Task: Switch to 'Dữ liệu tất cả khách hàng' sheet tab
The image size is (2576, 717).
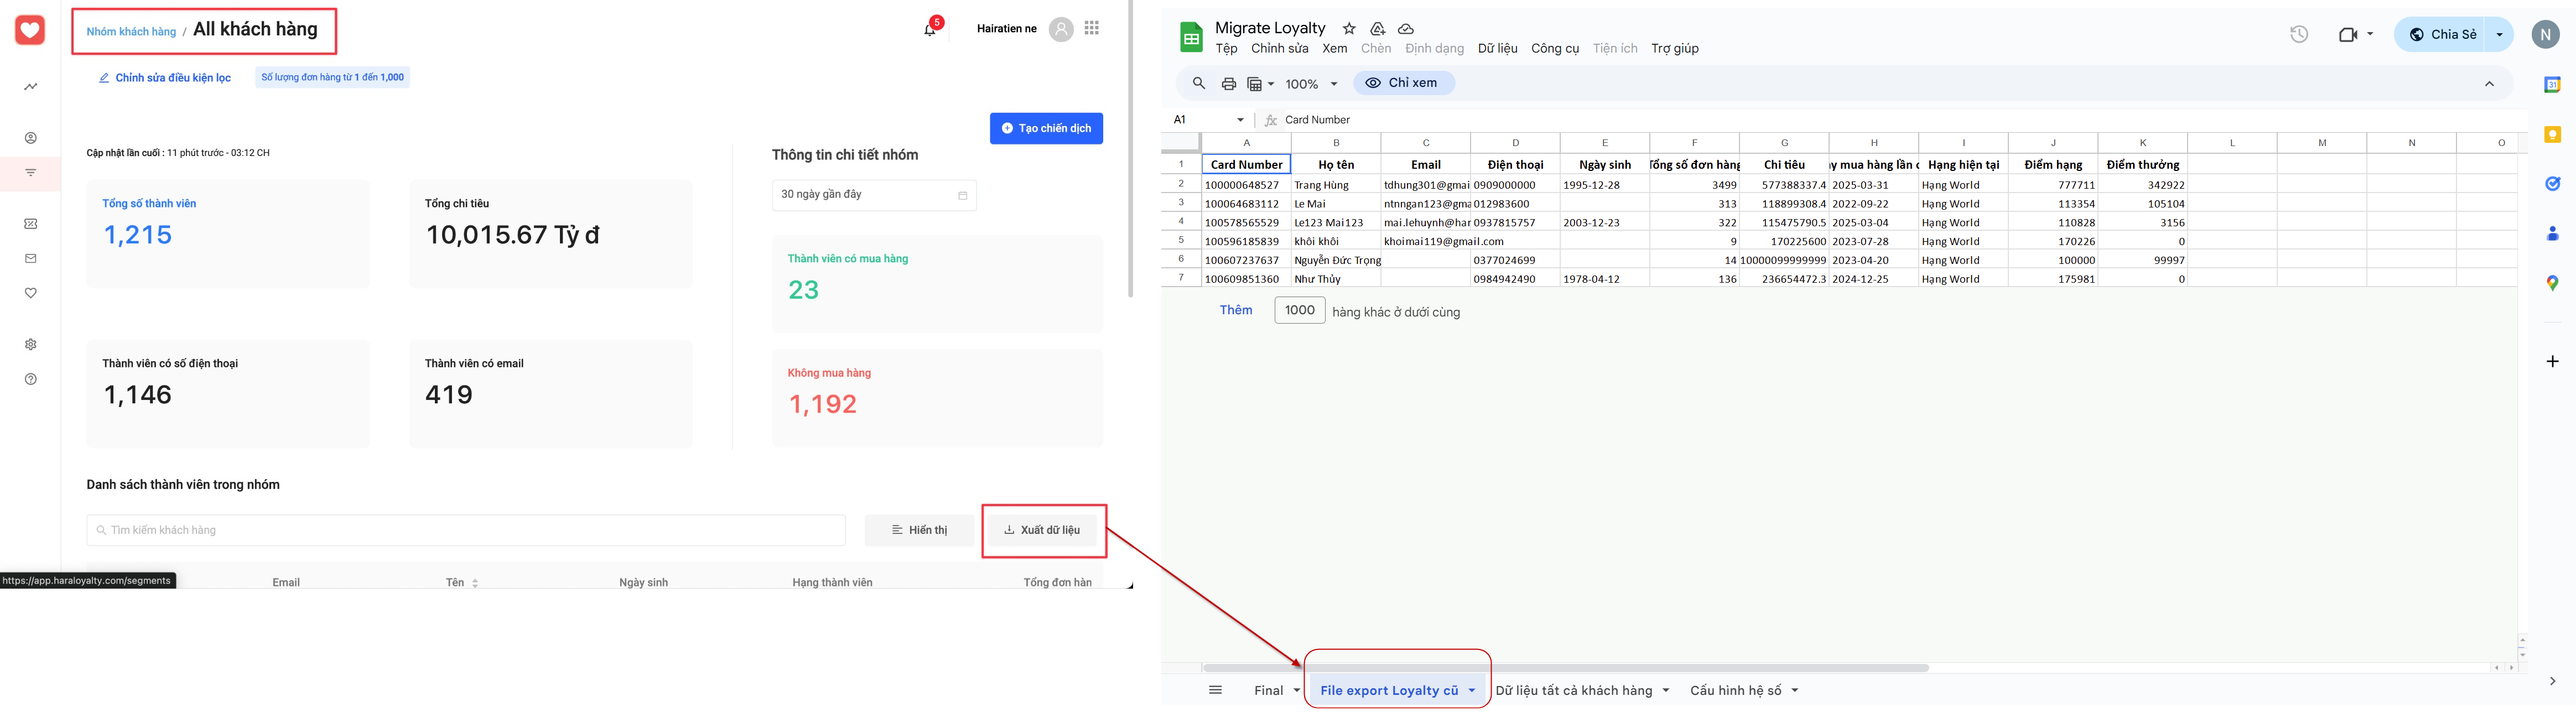Action: 1573,690
